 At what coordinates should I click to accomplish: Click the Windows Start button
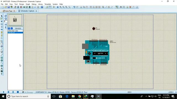[x=3, y=96]
